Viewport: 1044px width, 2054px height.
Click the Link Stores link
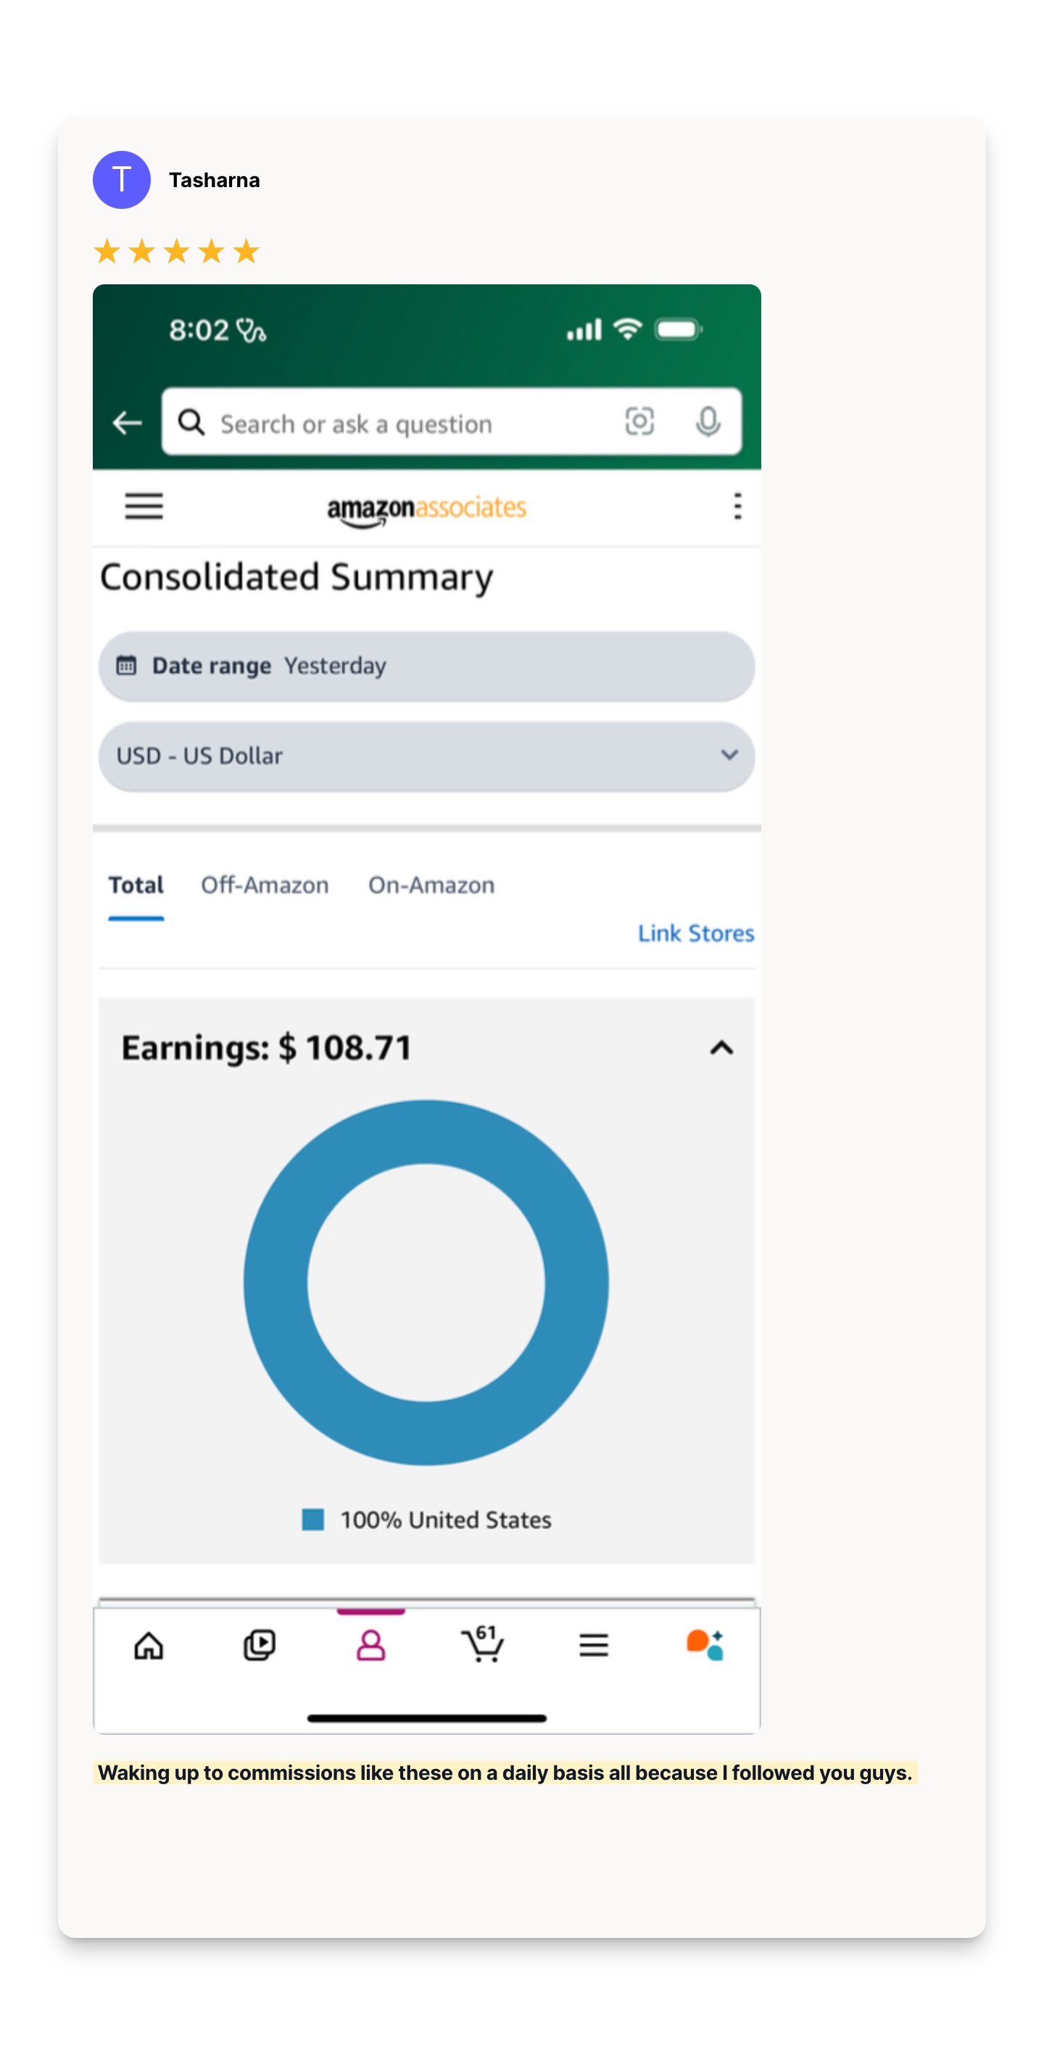coord(696,933)
